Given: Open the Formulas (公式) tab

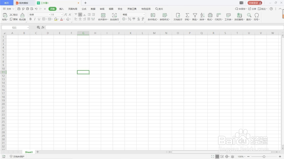Looking at the screenshot, I should (84, 9).
